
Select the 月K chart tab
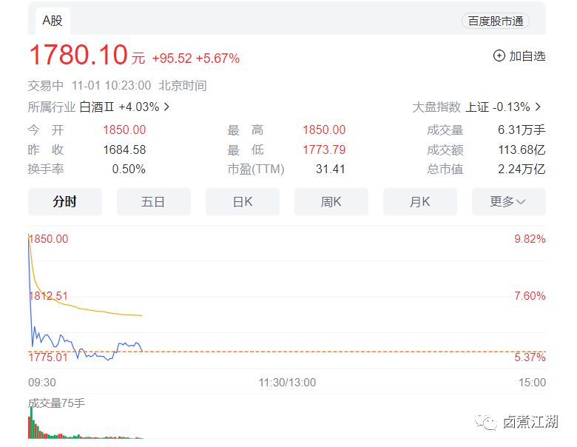419,202
